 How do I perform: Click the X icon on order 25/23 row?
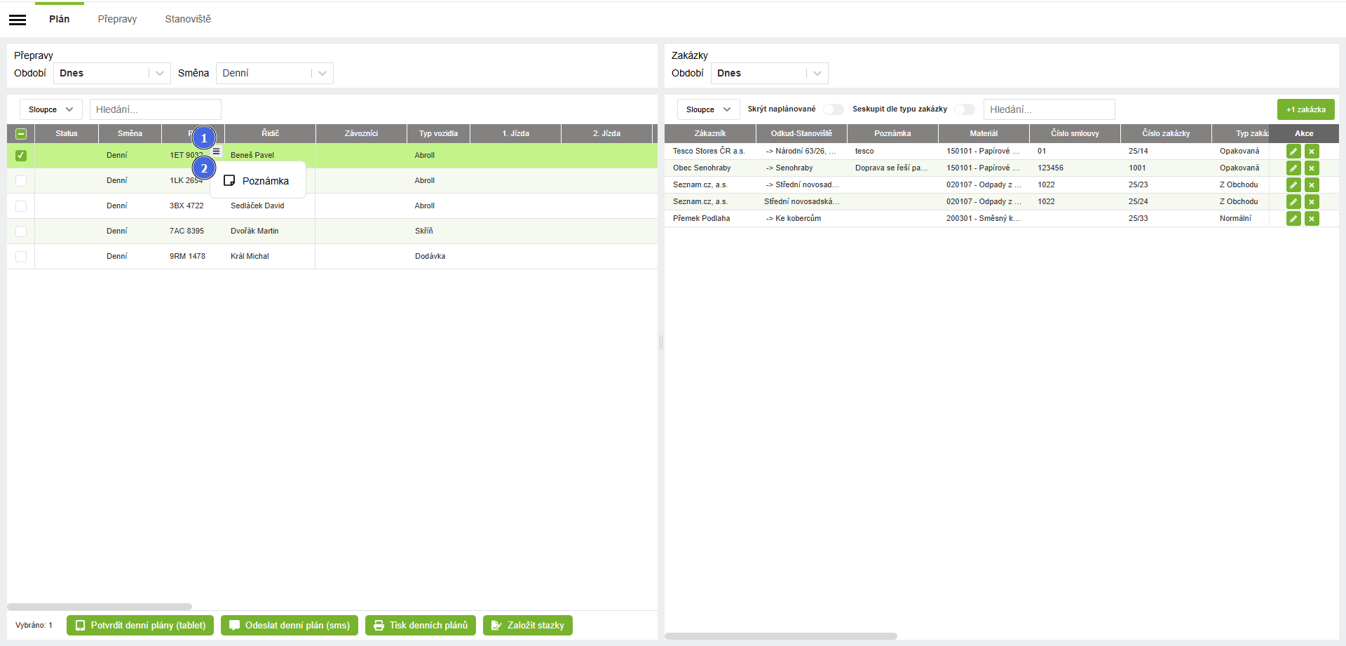[1312, 185]
